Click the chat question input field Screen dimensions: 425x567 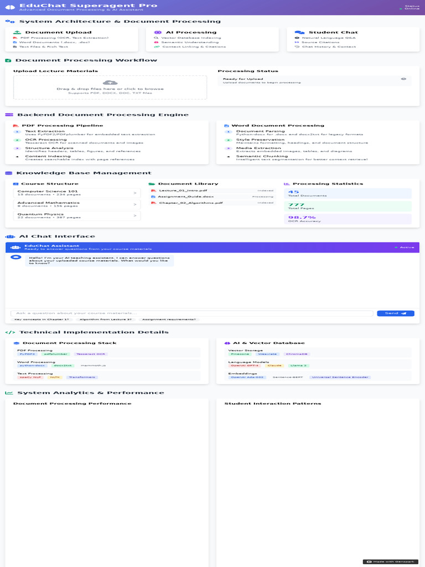coord(191,313)
